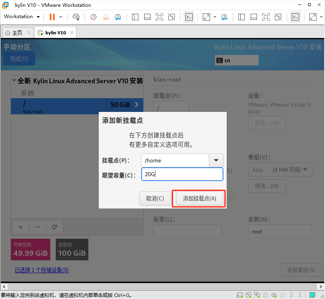
Task: Click the 50 GiB size value
Action: point(120,105)
